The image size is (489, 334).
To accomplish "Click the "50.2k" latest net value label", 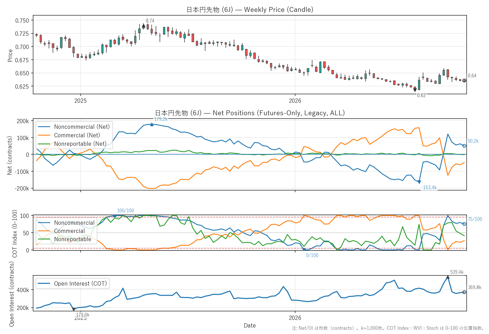I will 473,141.
